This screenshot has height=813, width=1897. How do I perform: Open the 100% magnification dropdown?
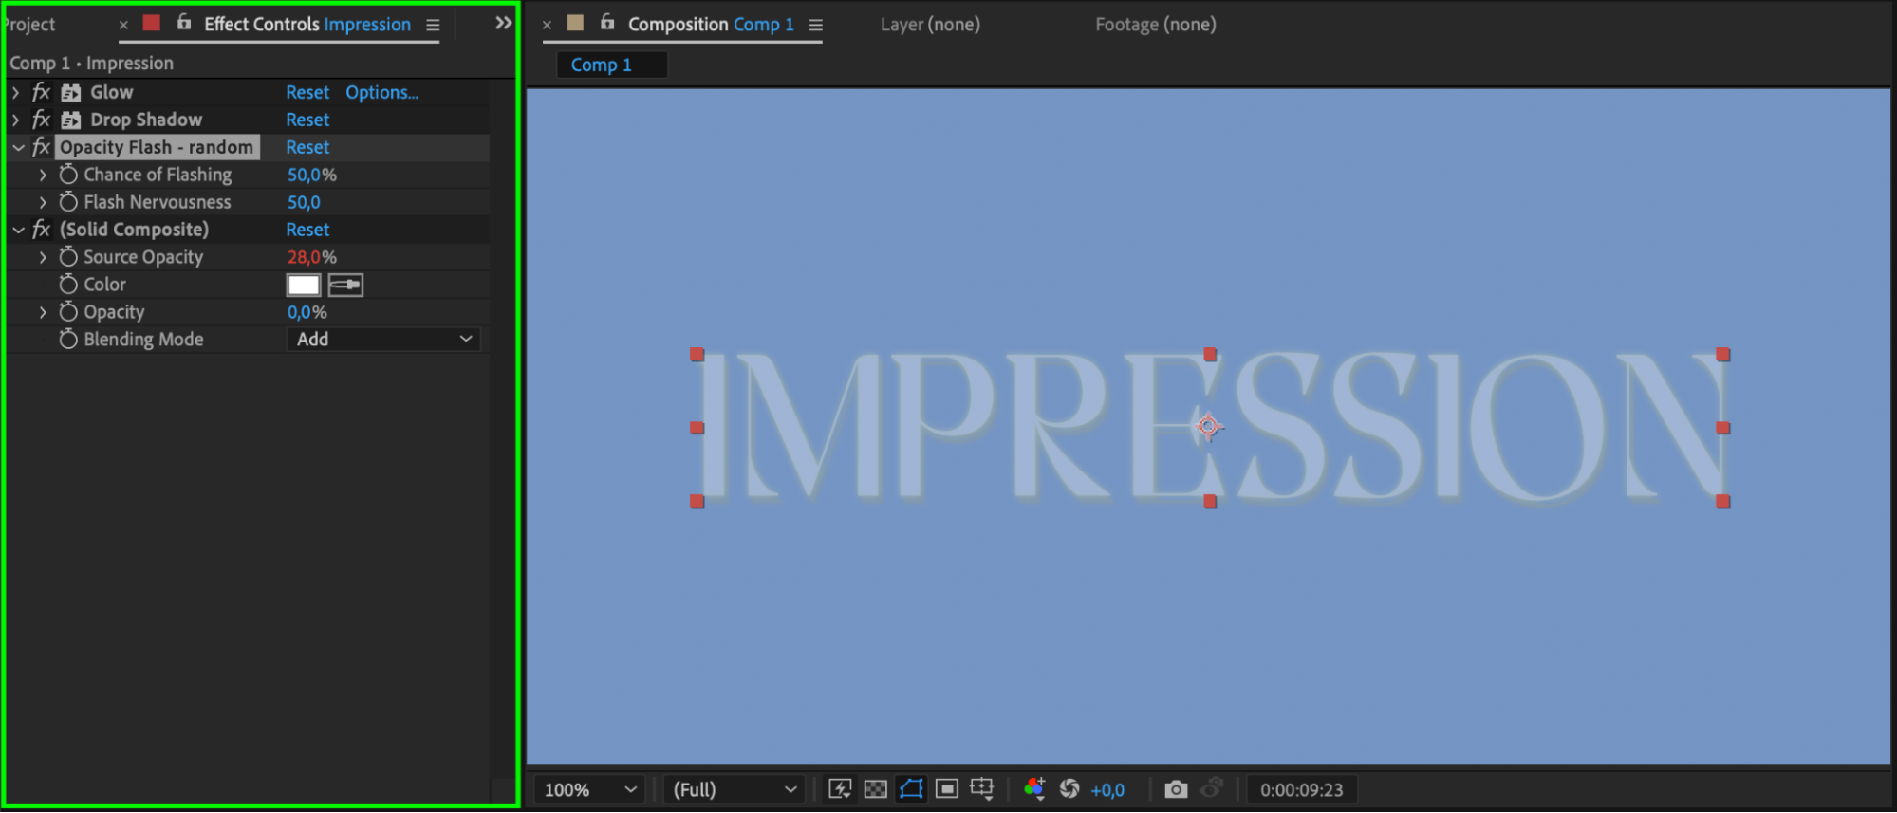point(589,789)
